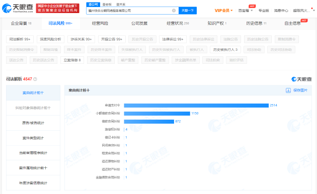
Task: Click the 法院公告 tag
Action: coord(230,39)
